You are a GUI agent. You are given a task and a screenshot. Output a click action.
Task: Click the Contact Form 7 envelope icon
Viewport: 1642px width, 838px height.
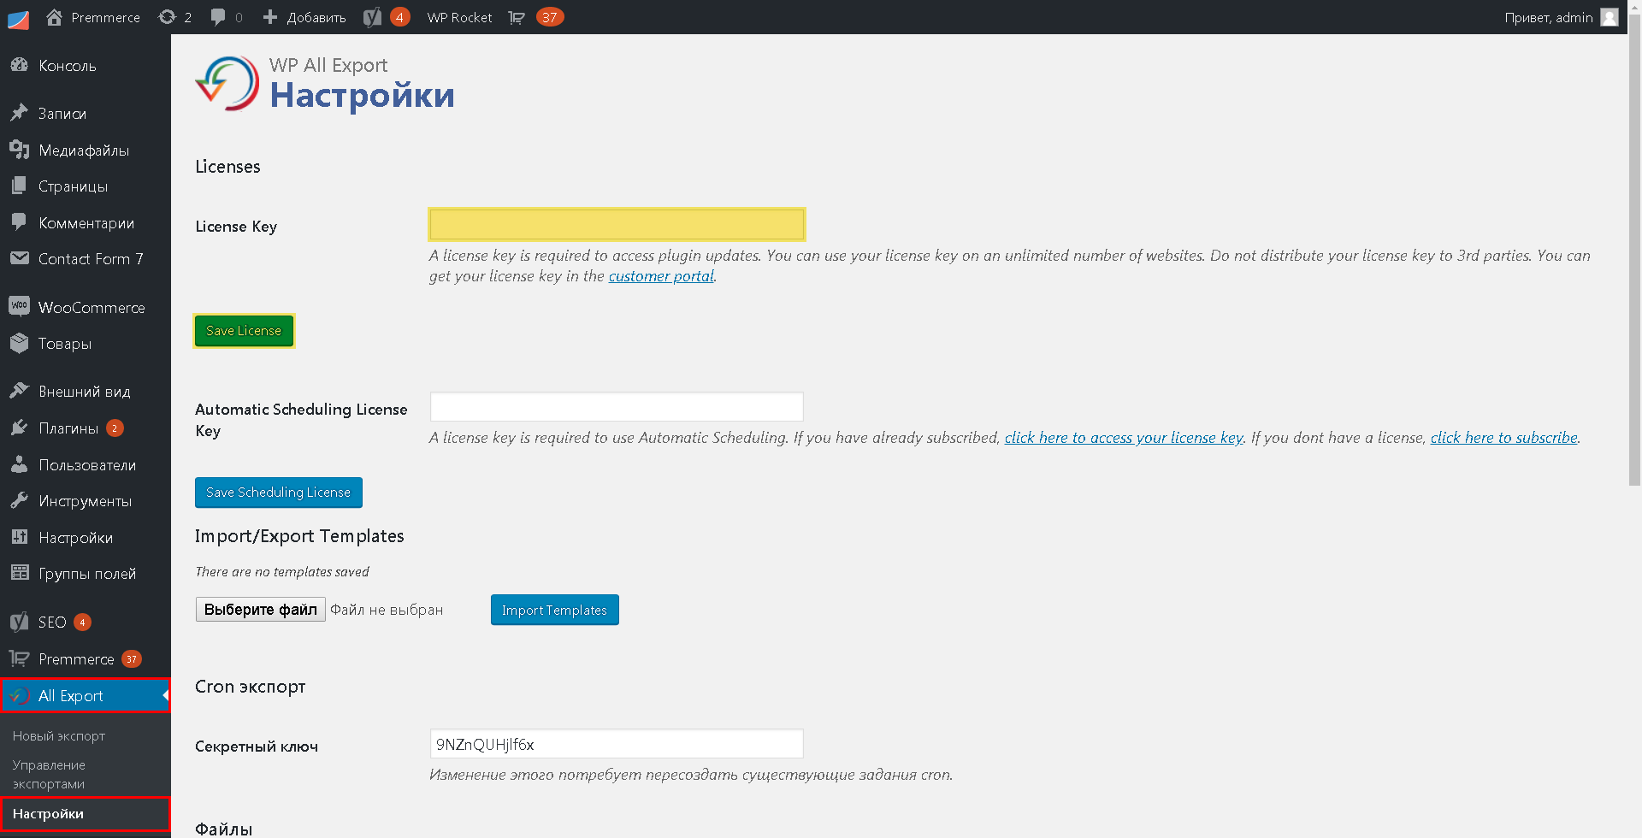(x=19, y=258)
